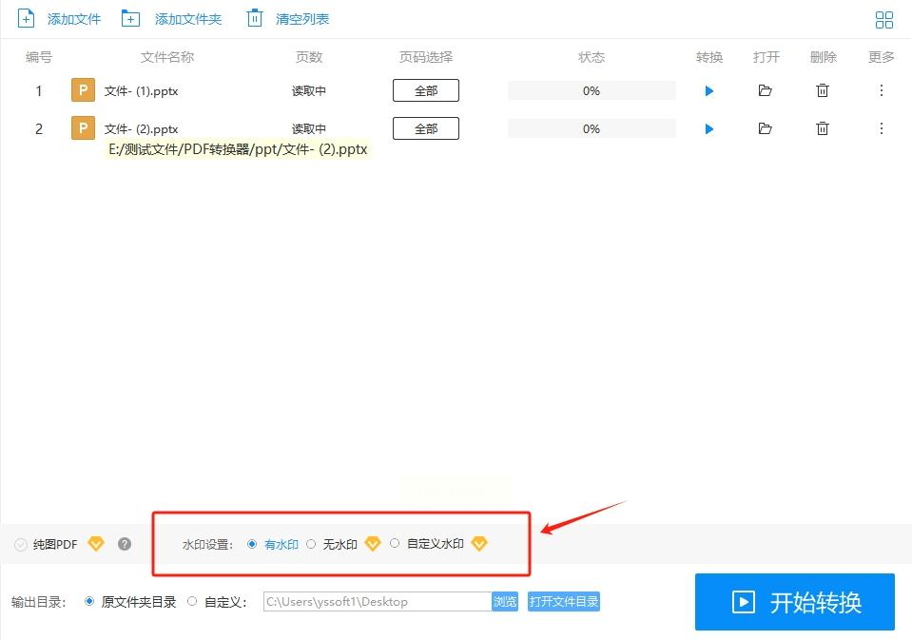Screen dimensions: 912x640
Task: Click the 开始转换 button
Action: point(794,602)
